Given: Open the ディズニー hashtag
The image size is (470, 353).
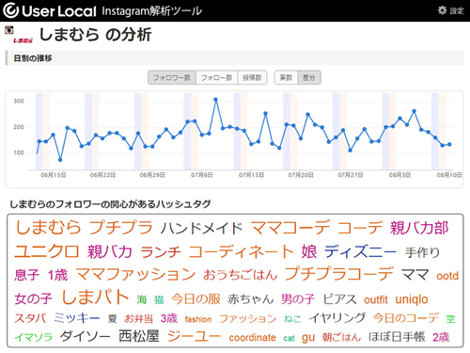Looking at the screenshot, I should [360, 251].
